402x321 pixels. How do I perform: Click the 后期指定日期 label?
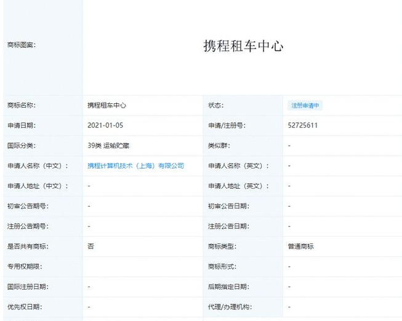coord(228,287)
